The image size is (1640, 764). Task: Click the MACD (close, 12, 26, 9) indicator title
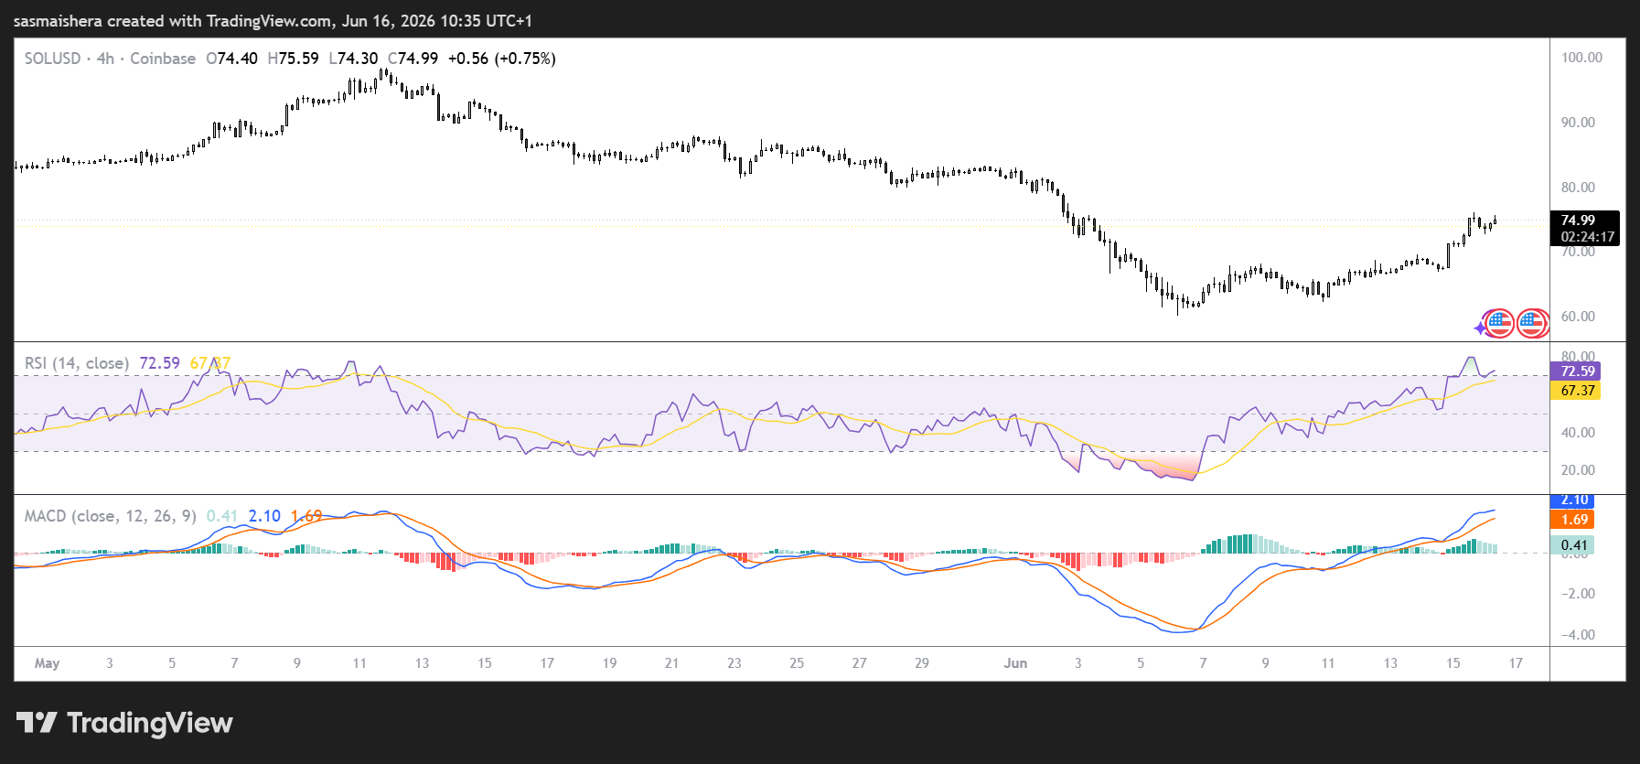[x=111, y=516]
